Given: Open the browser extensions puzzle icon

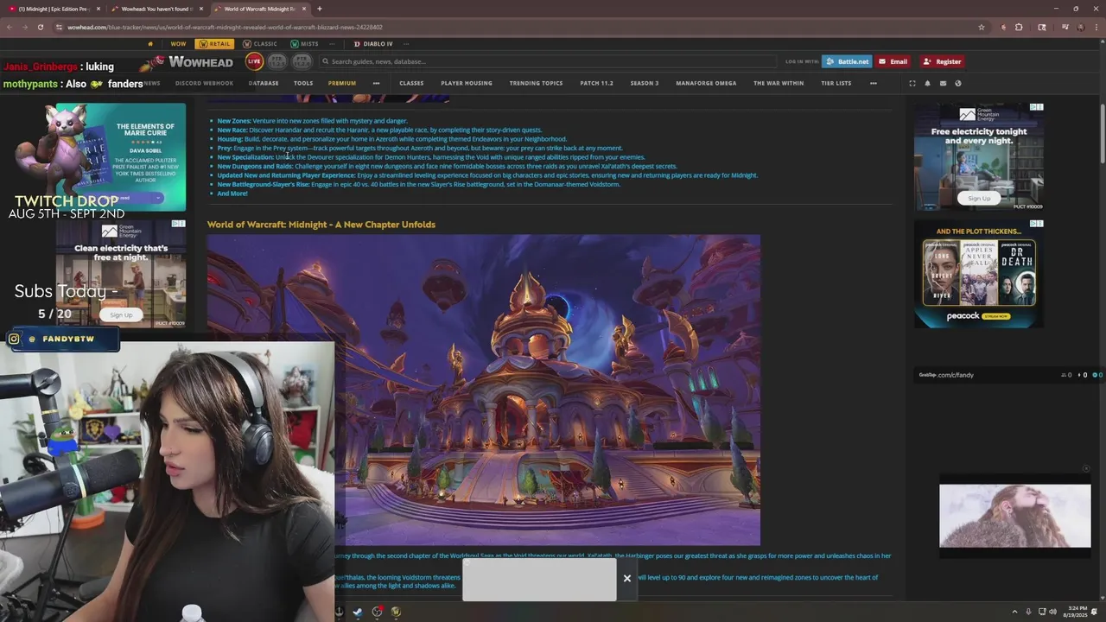Looking at the screenshot, I should tap(1019, 27).
